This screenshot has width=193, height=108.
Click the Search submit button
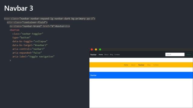pos(189,55)
